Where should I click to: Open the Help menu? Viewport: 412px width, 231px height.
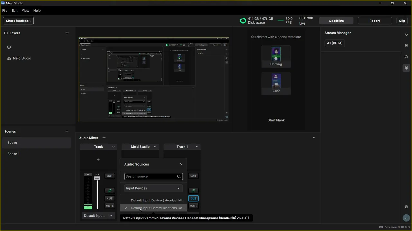click(37, 11)
